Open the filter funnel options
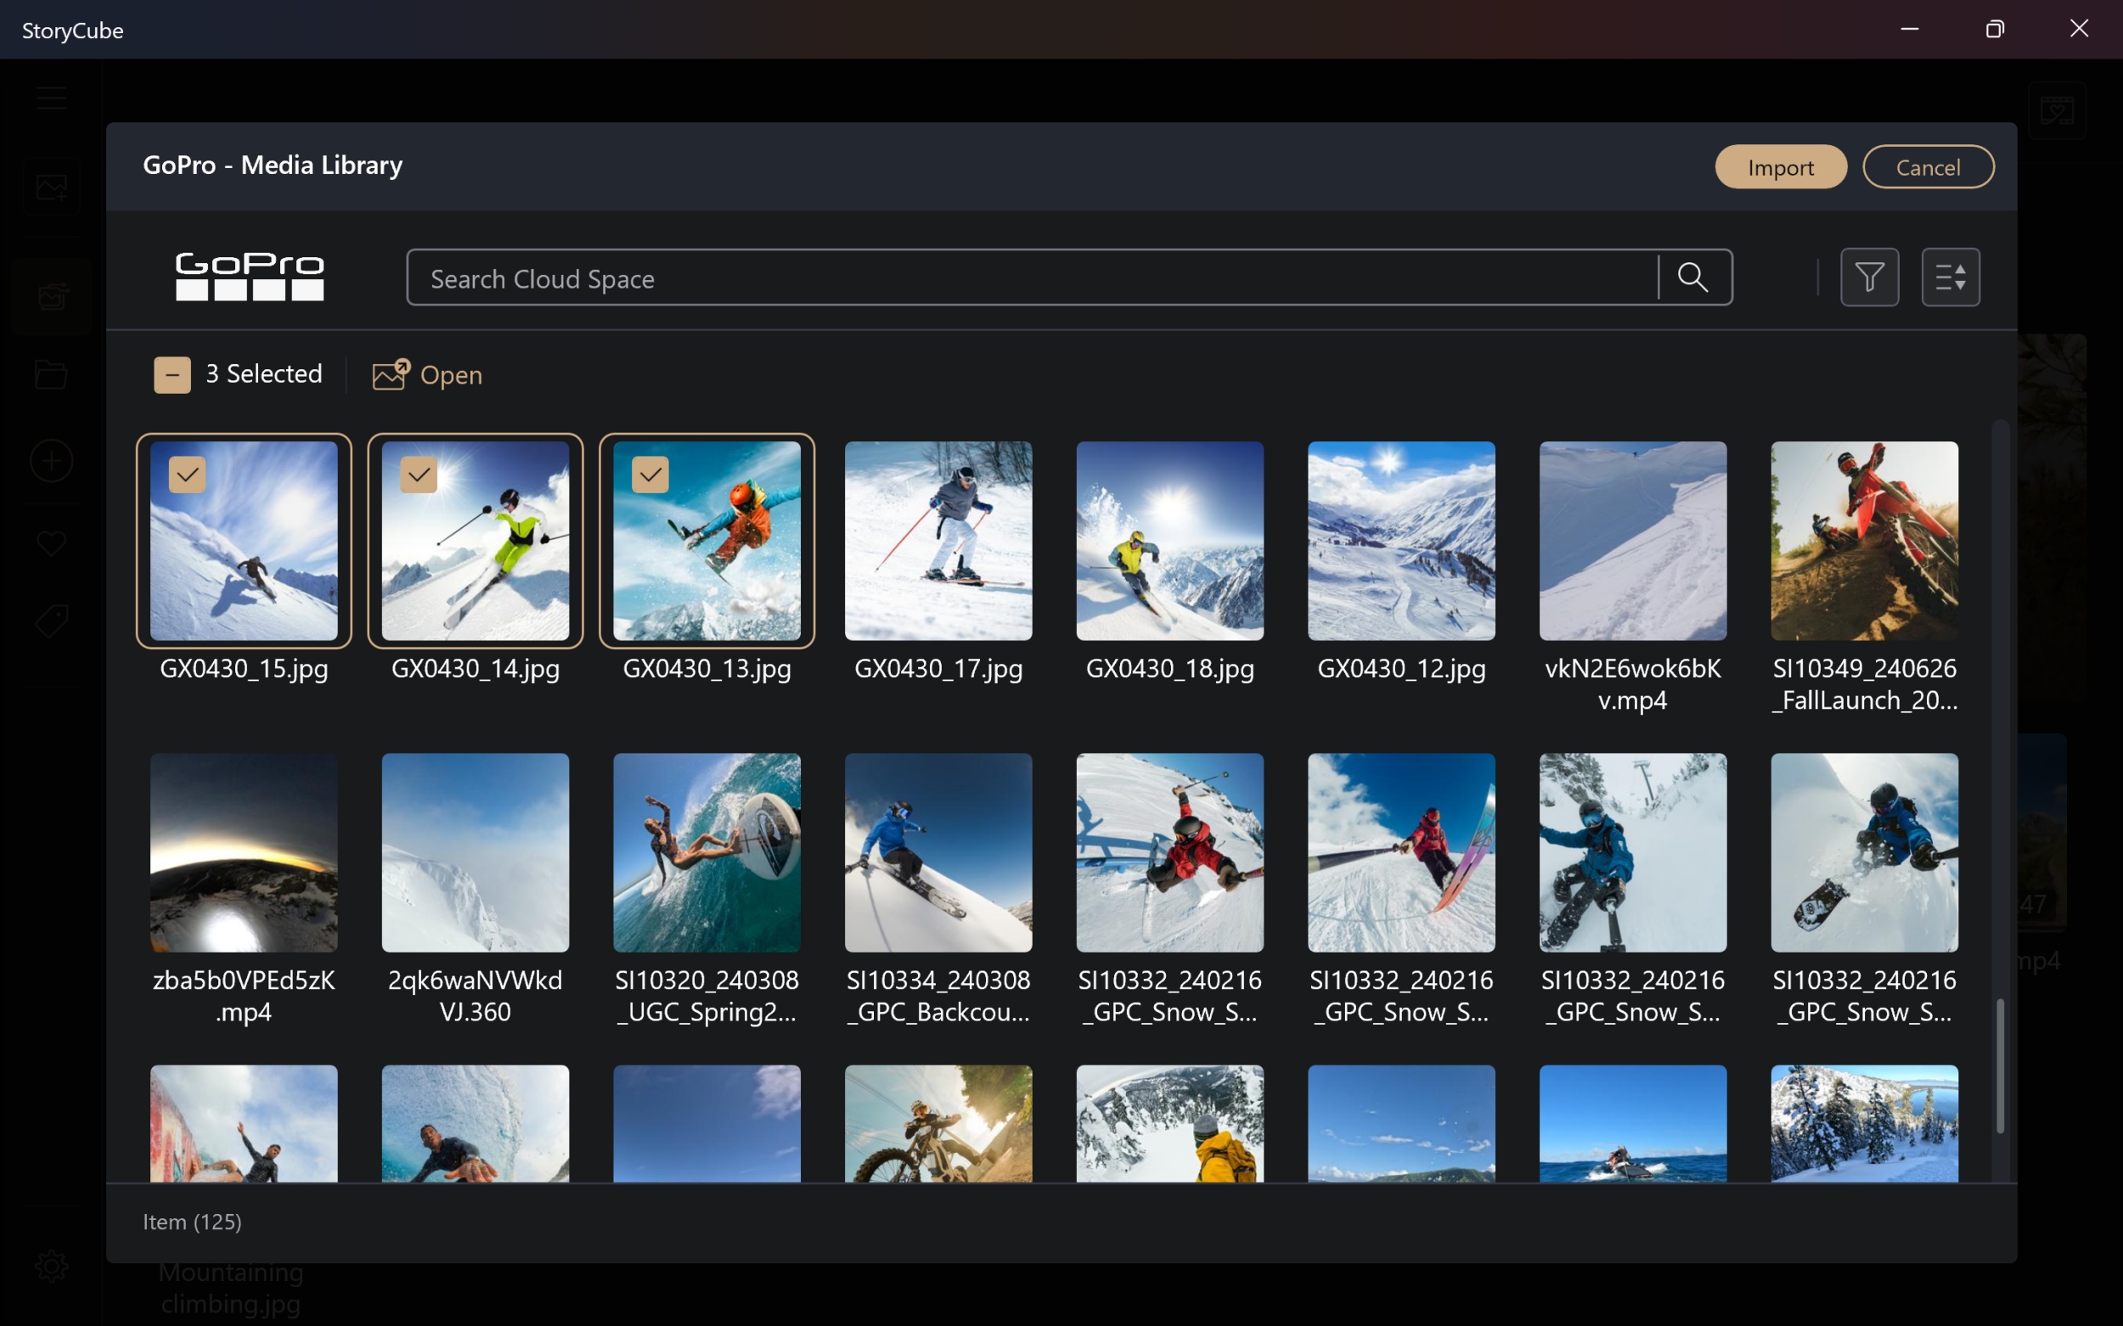 pyautogui.click(x=1868, y=277)
